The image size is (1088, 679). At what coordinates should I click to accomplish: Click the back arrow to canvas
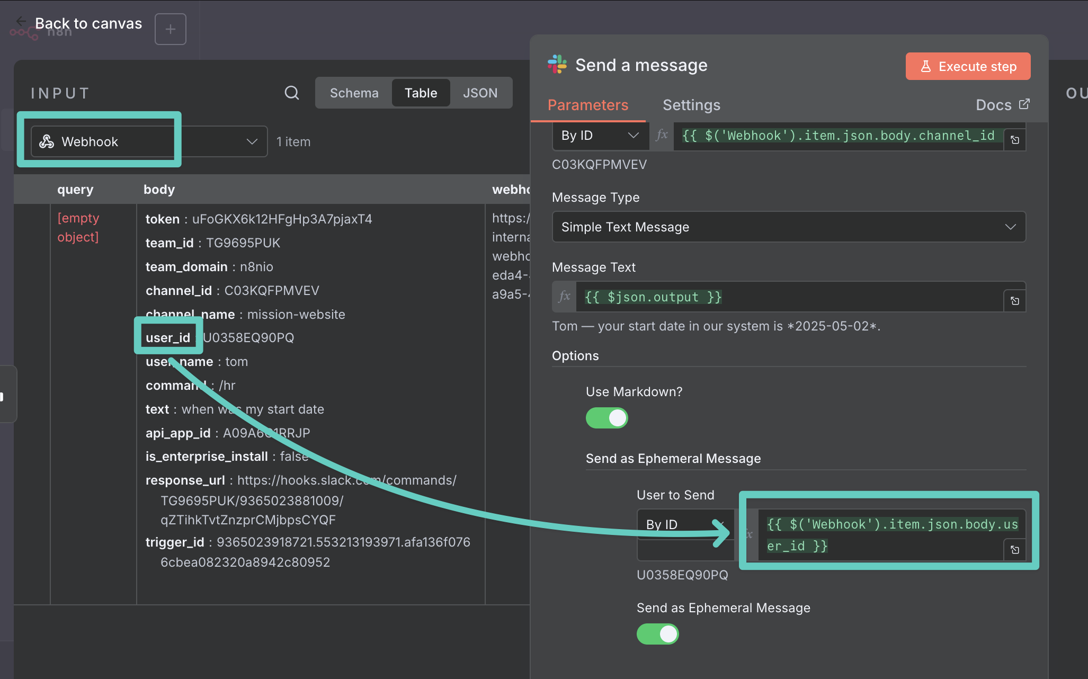click(x=21, y=22)
